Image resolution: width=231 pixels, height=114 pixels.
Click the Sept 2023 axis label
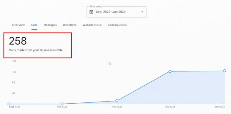click(x=15, y=107)
